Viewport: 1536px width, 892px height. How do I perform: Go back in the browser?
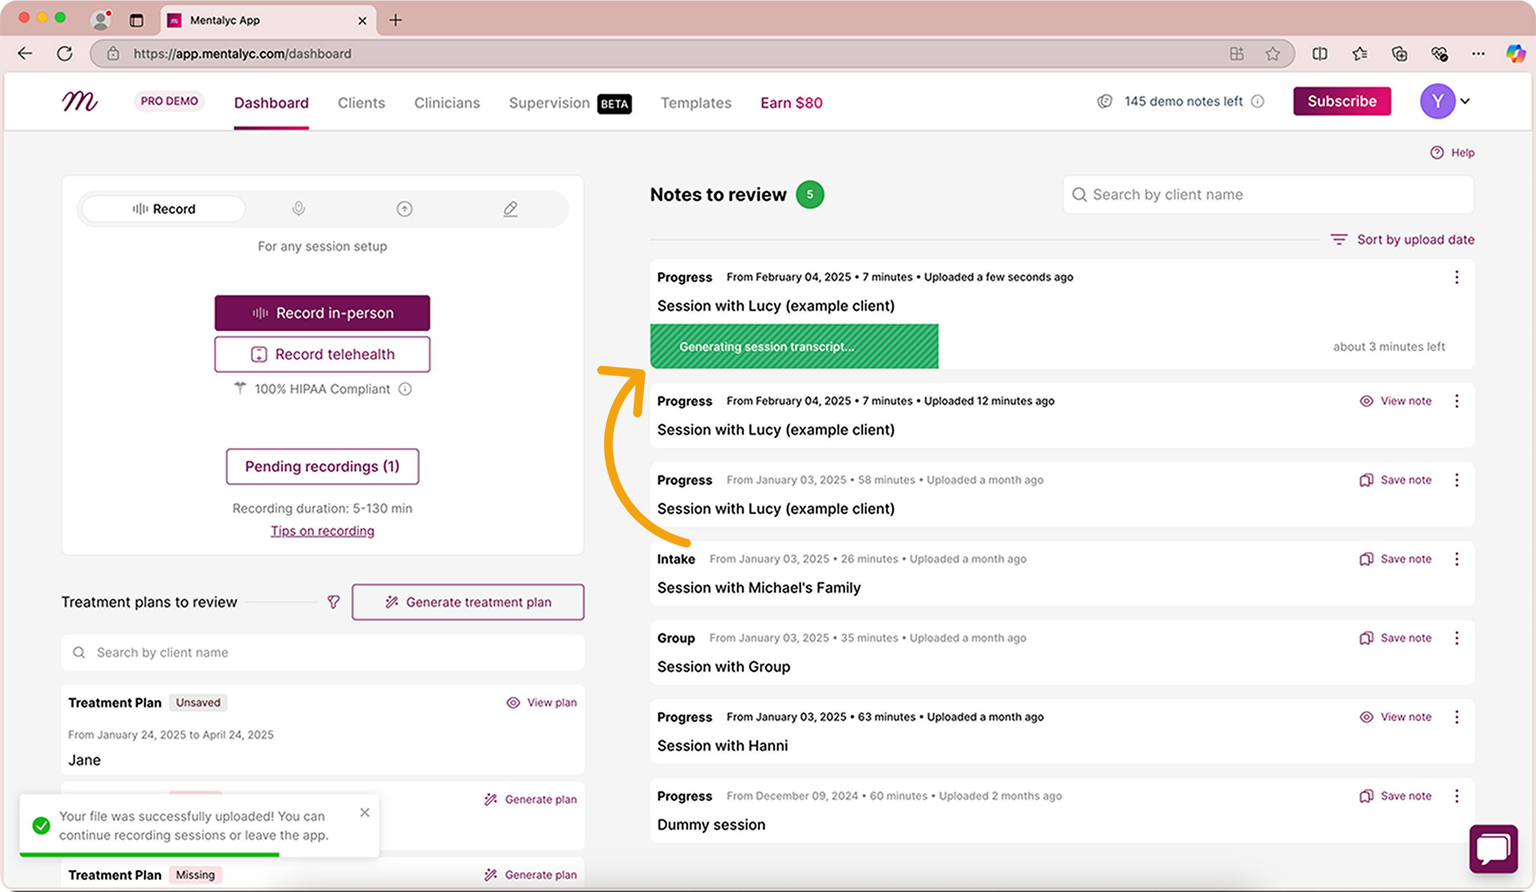25,54
